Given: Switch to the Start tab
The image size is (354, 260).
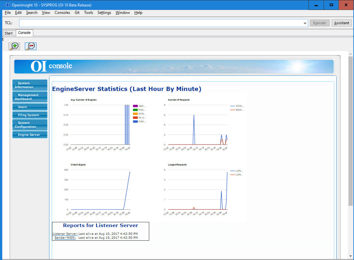Looking at the screenshot, I should (x=9, y=33).
